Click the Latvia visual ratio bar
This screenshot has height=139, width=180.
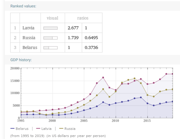(x=50, y=28)
